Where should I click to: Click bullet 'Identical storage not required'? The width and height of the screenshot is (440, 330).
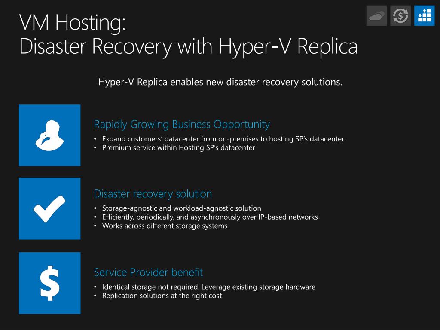coord(209,287)
